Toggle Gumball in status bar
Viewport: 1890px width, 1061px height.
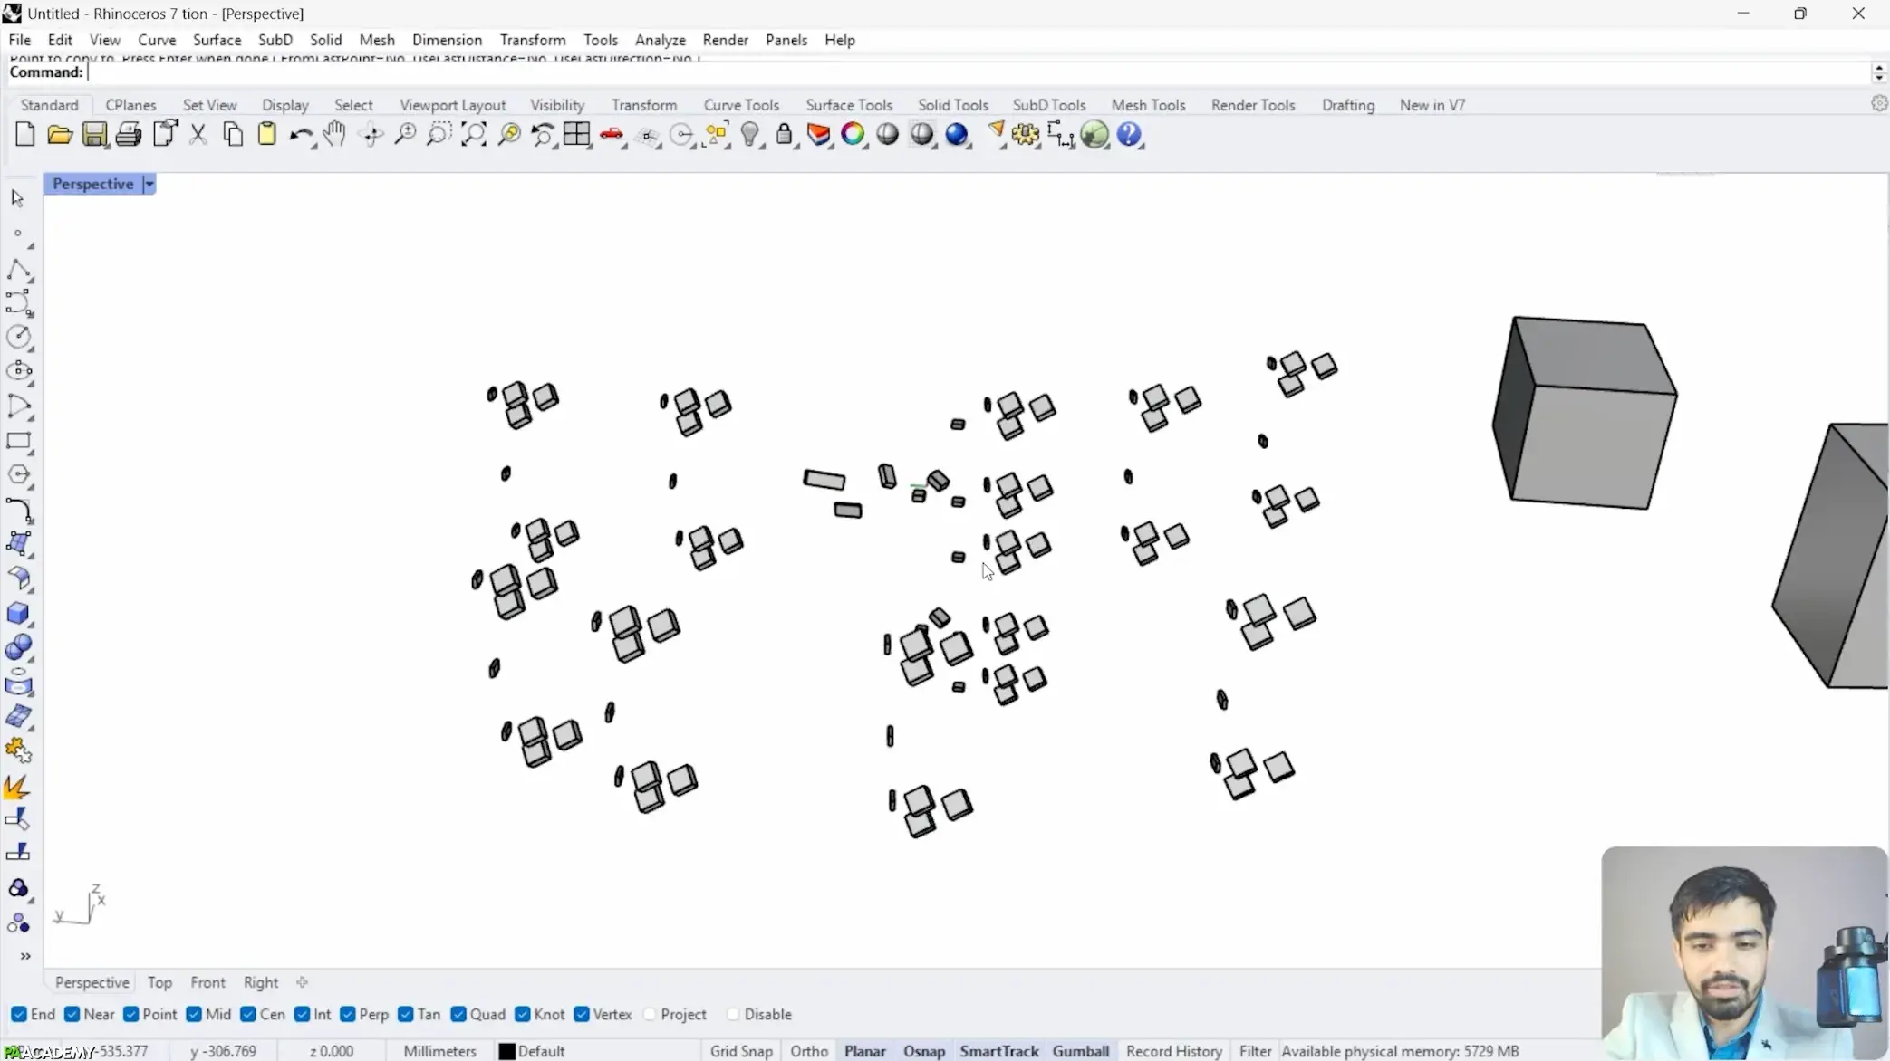(x=1081, y=1051)
